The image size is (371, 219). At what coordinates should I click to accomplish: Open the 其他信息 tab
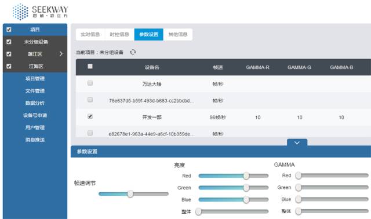point(178,35)
